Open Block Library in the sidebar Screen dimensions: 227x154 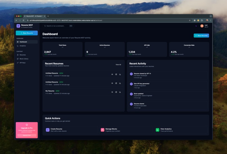tap(27, 59)
